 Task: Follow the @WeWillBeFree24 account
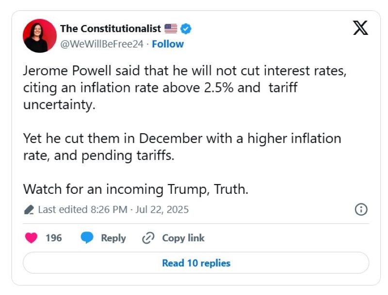click(168, 44)
